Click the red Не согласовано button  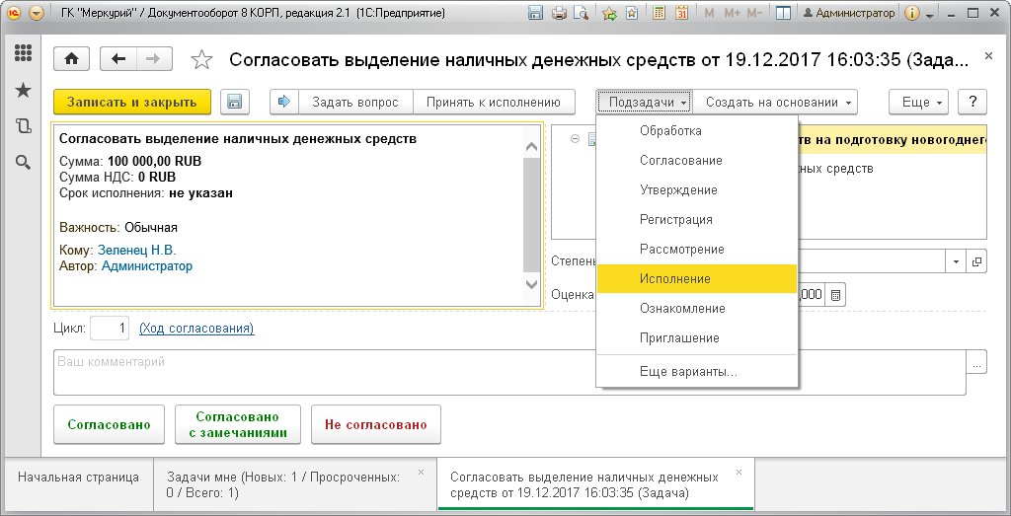[376, 424]
